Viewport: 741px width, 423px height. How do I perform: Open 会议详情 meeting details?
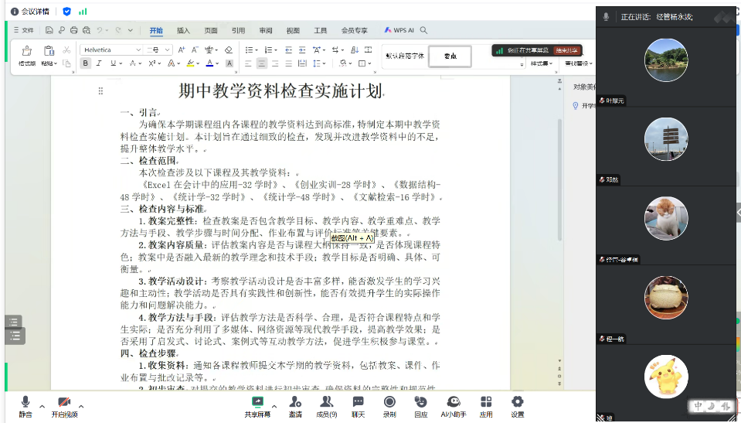(x=29, y=11)
